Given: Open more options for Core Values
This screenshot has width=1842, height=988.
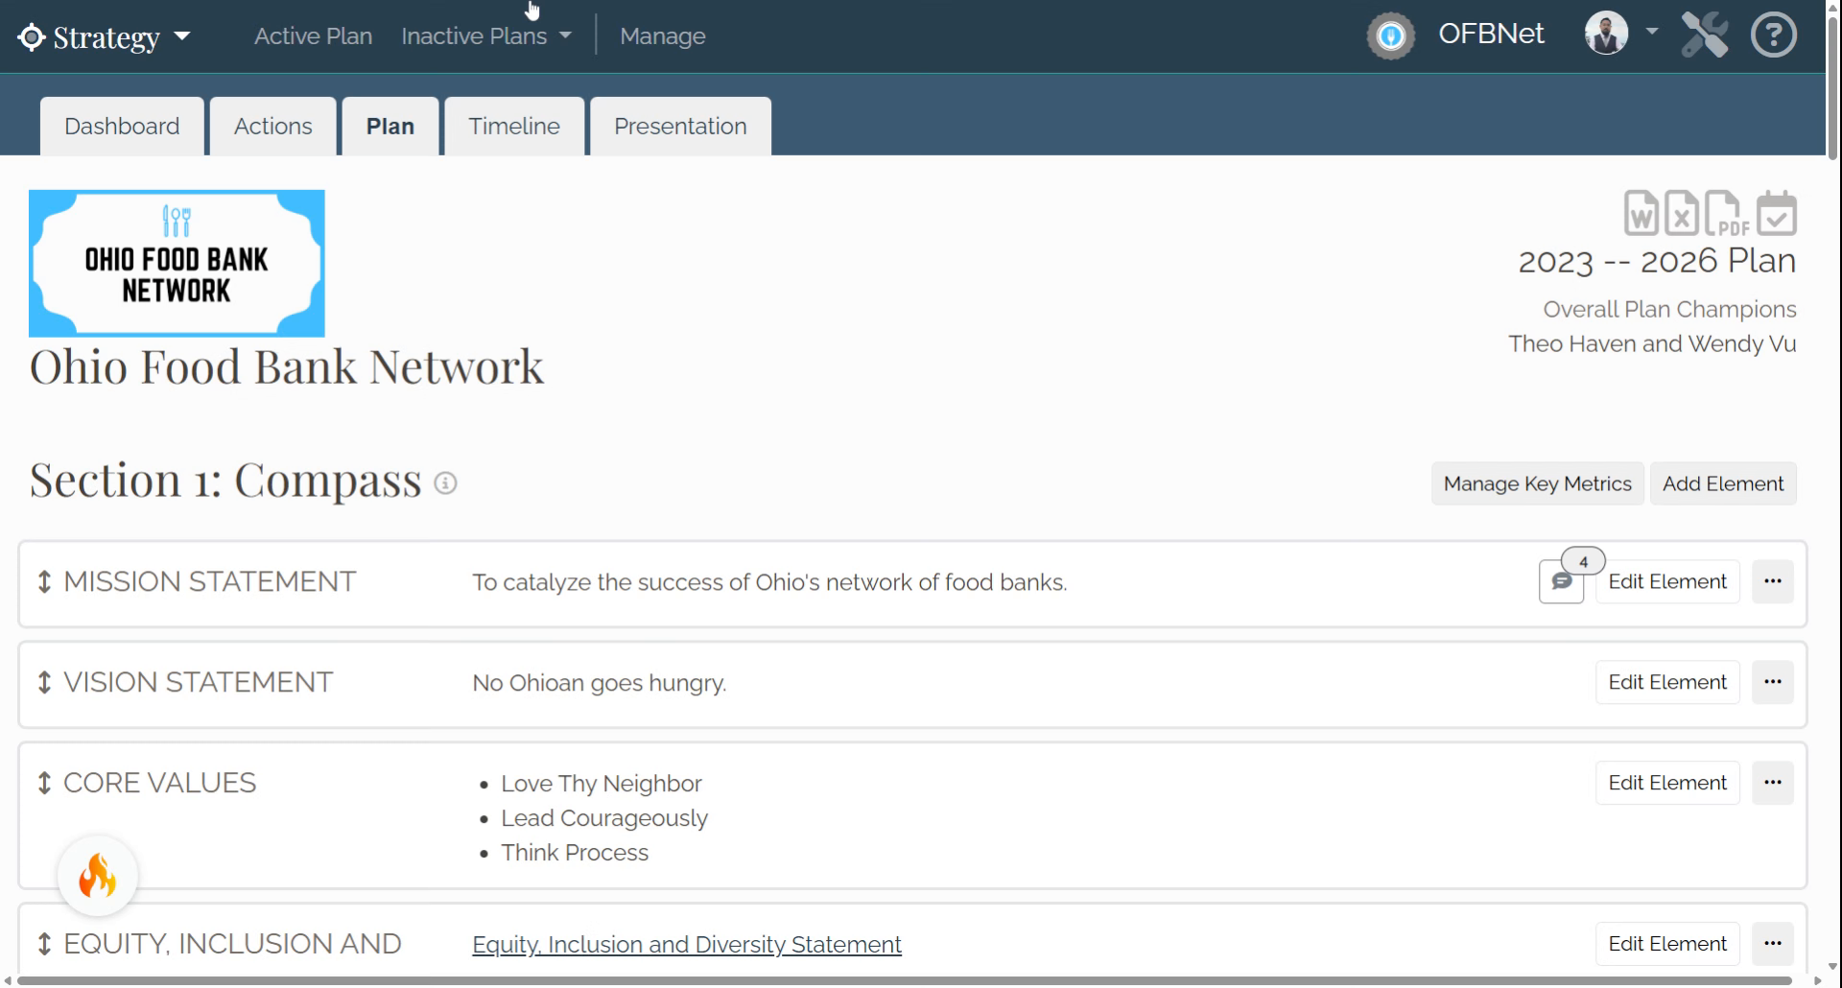Looking at the screenshot, I should [1772, 783].
